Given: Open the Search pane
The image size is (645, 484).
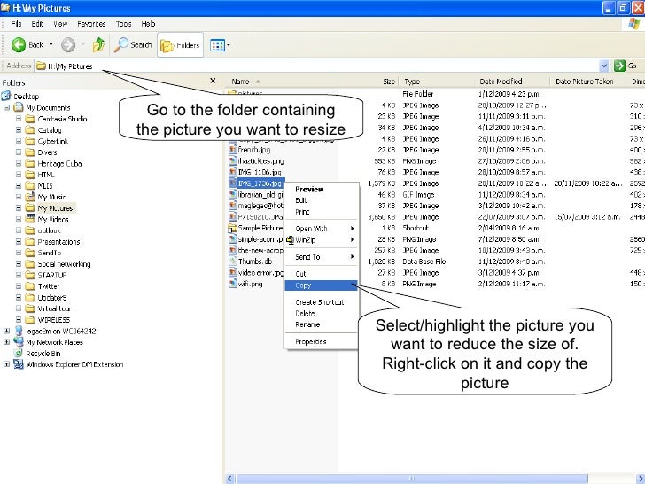Looking at the screenshot, I should point(133,44).
